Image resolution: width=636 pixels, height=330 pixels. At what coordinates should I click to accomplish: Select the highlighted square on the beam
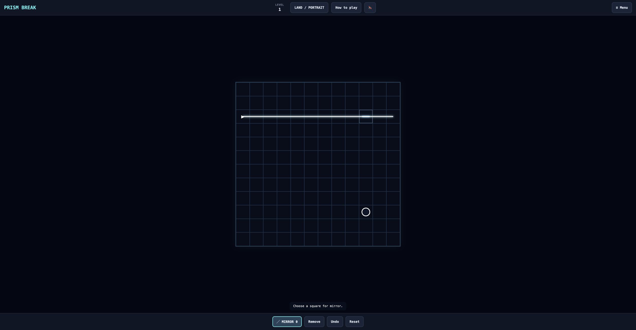click(366, 117)
